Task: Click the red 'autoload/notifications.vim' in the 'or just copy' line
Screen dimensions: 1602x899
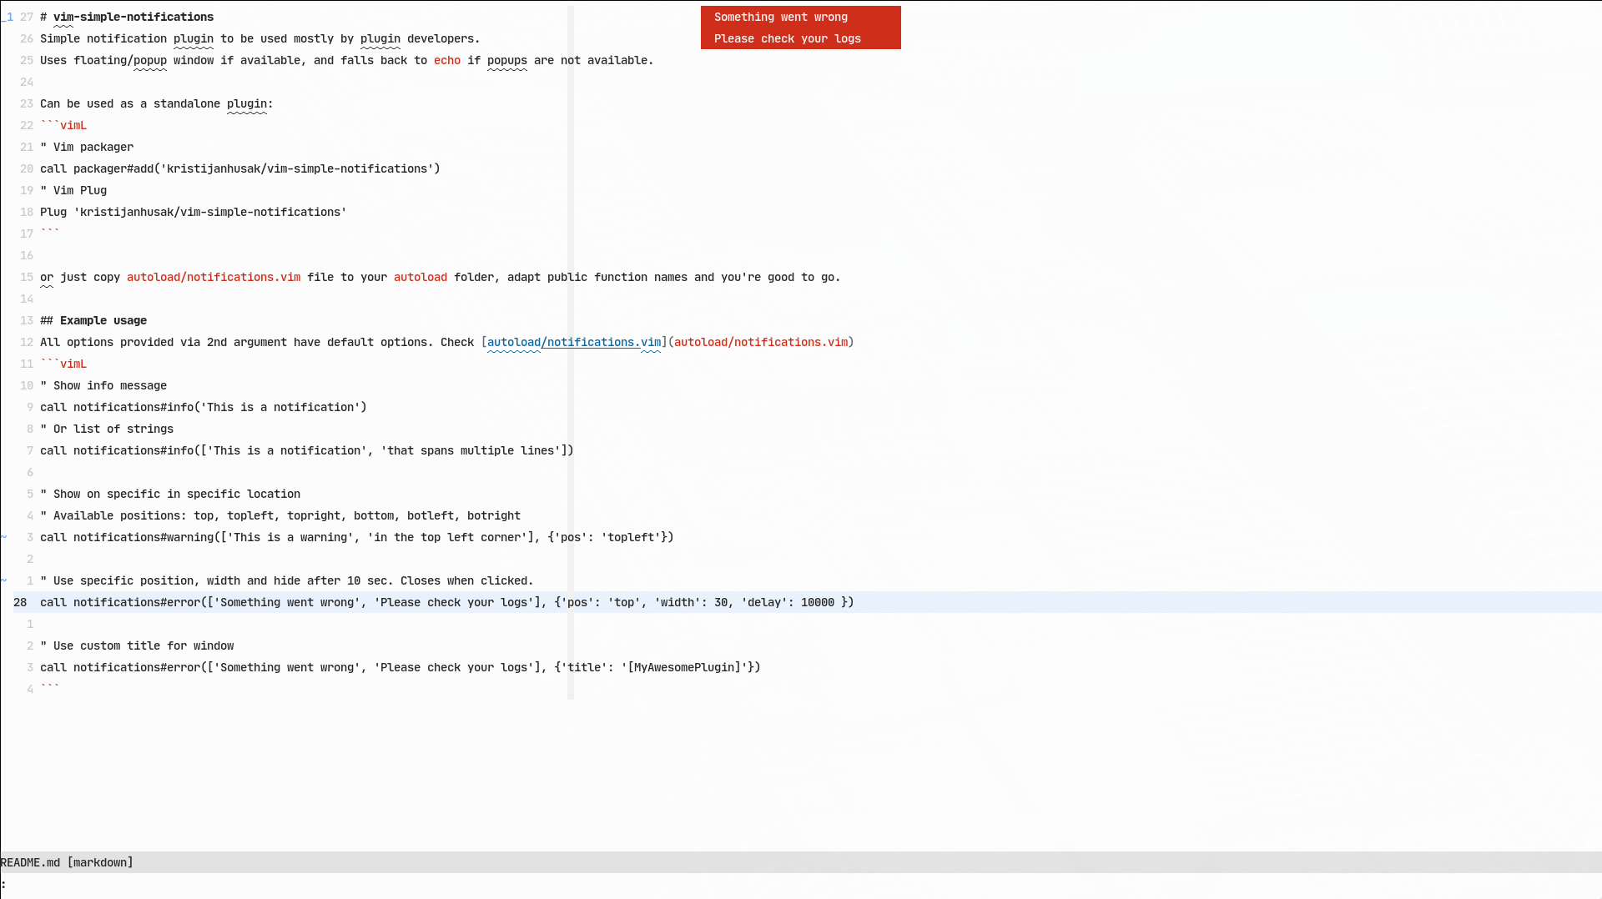Action: [214, 277]
